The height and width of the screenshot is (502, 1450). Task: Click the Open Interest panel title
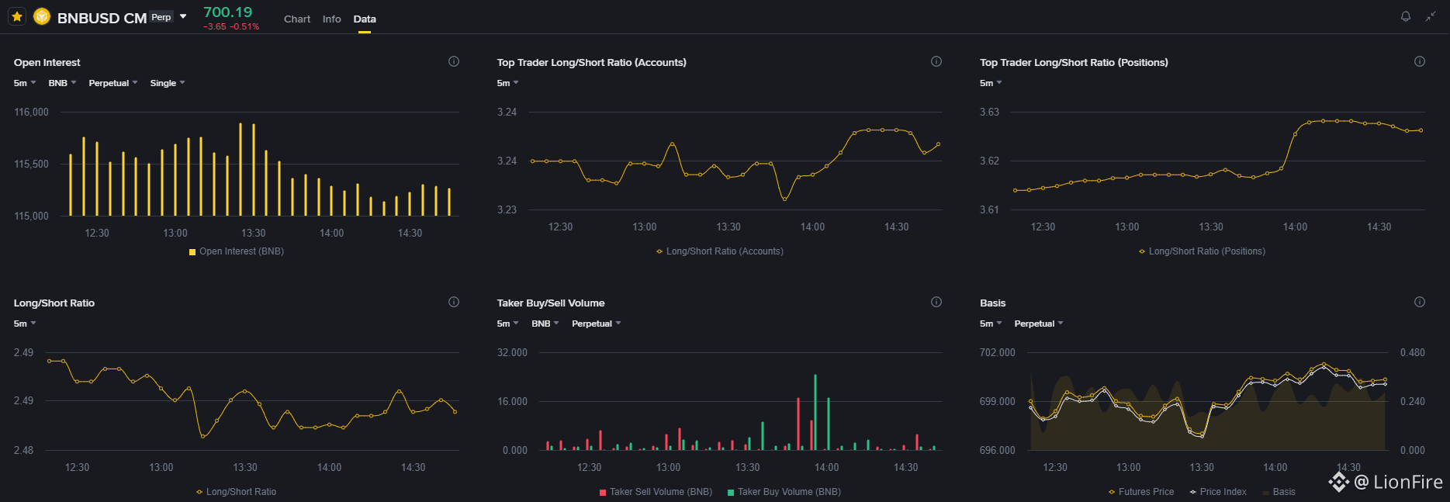(47, 62)
